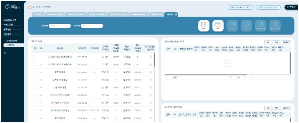299x123 pixels.
Task: Switch to the sixth tab in the tab strip
Action: point(139,14)
